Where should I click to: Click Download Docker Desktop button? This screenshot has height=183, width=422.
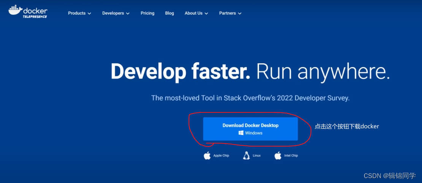coord(250,129)
